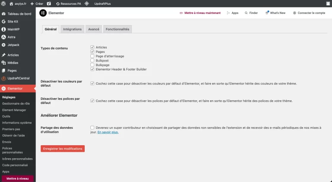This screenshot has width=332, height=182.
Task: Click the MainWP sidebar icon
Action: tap(3, 29)
